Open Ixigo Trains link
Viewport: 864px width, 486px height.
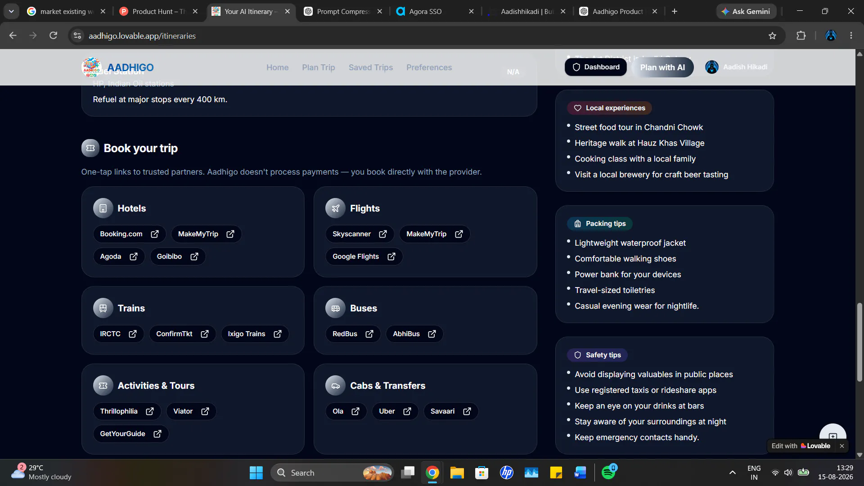[255, 334]
